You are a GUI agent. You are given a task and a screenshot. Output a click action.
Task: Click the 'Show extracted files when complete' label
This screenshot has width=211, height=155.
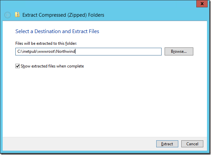52,66
